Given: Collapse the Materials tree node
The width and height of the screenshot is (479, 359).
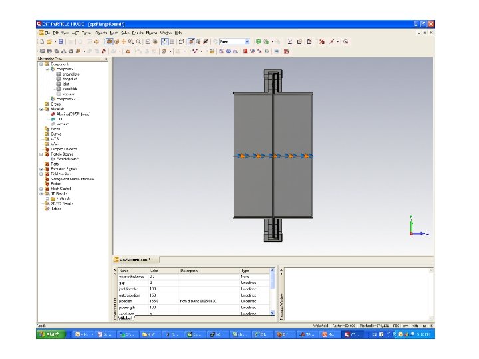Looking at the screenshot, I should [41, 109].
